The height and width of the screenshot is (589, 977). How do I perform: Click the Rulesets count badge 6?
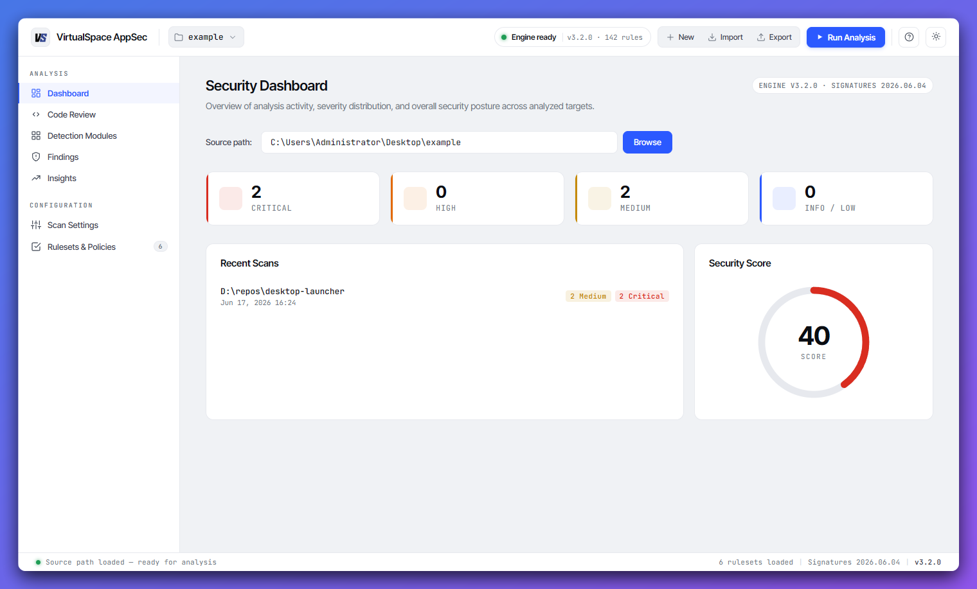[x=161, y=247]
